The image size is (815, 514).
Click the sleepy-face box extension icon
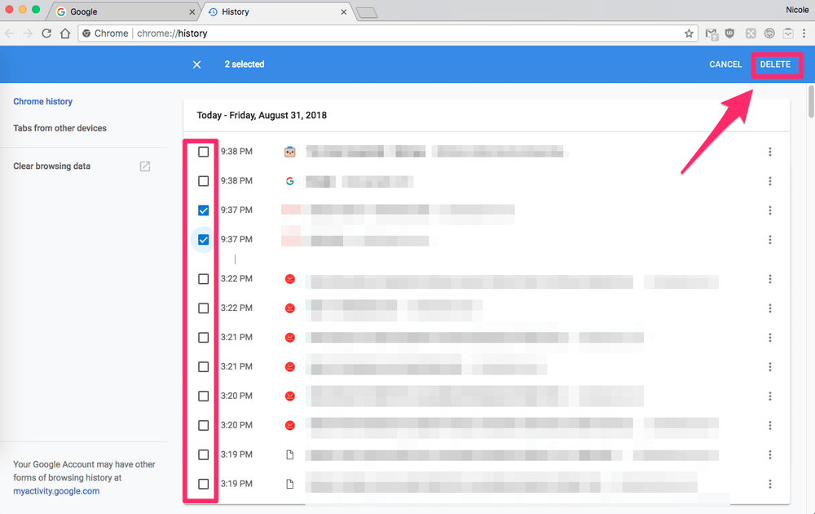tap(788, 33)
